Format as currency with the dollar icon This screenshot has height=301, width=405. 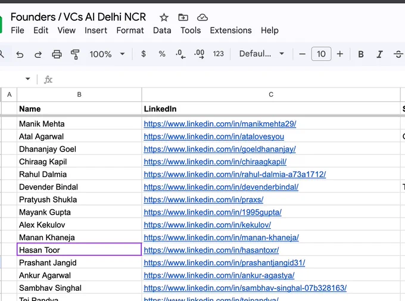[x=144, y=54]
